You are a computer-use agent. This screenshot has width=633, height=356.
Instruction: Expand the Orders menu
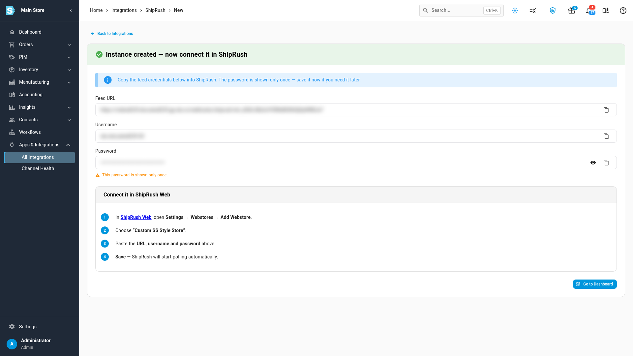[x=40, y=44]
